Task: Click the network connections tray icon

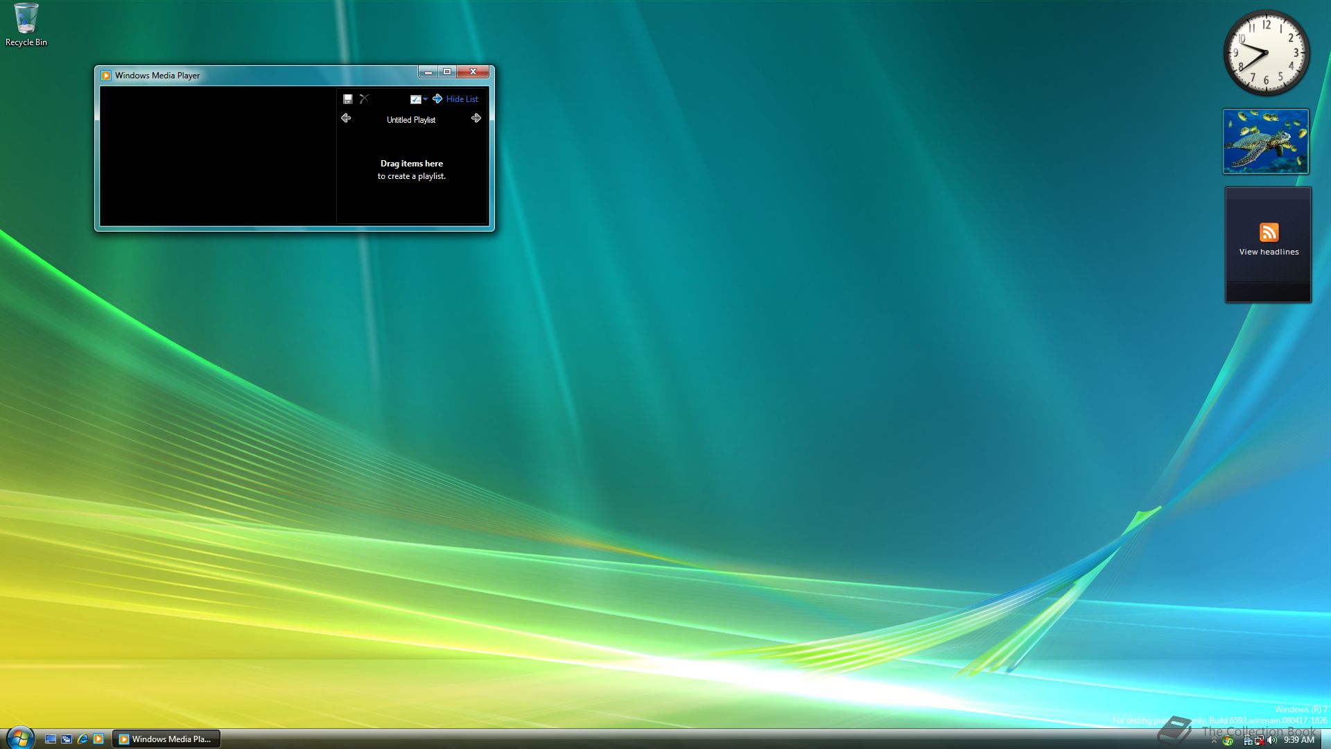Action: click(1248, 740)
